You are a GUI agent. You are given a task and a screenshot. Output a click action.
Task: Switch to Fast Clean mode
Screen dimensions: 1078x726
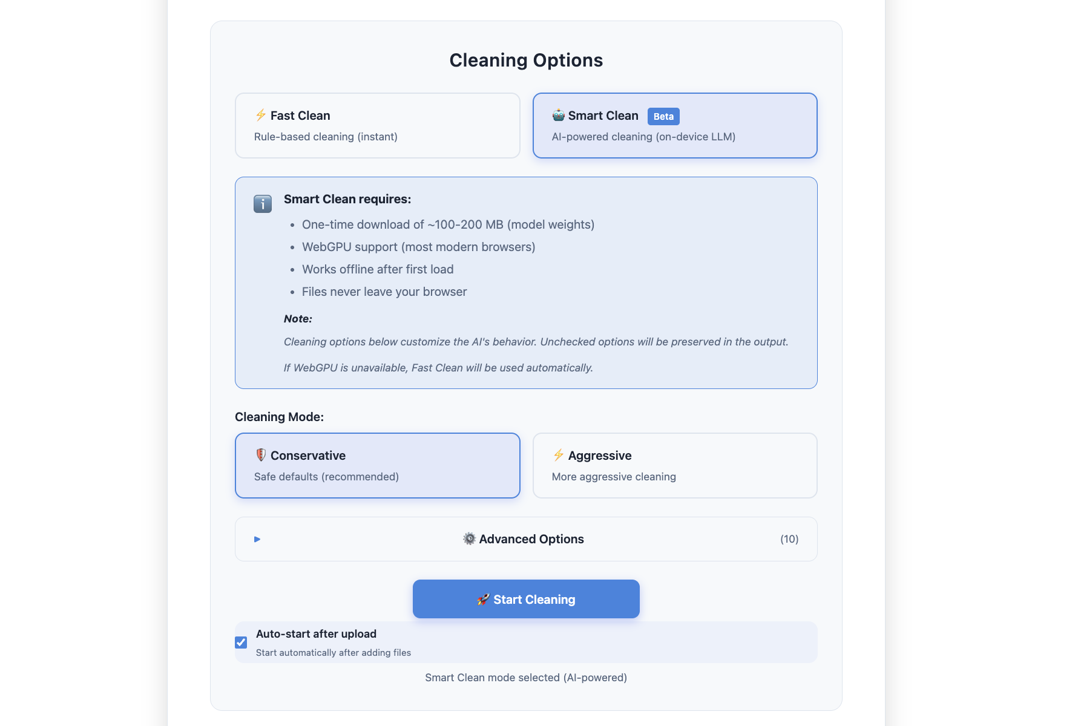tap(377, 125)
